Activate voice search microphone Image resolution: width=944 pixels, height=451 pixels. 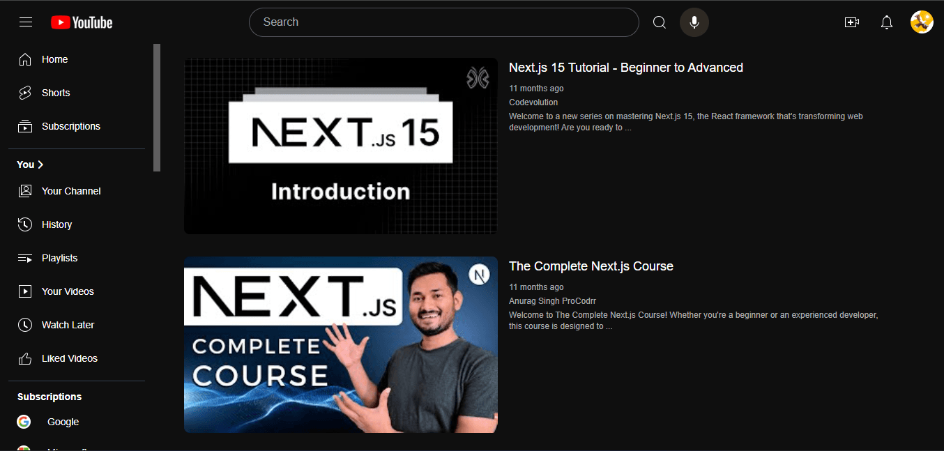click(694, 22)
